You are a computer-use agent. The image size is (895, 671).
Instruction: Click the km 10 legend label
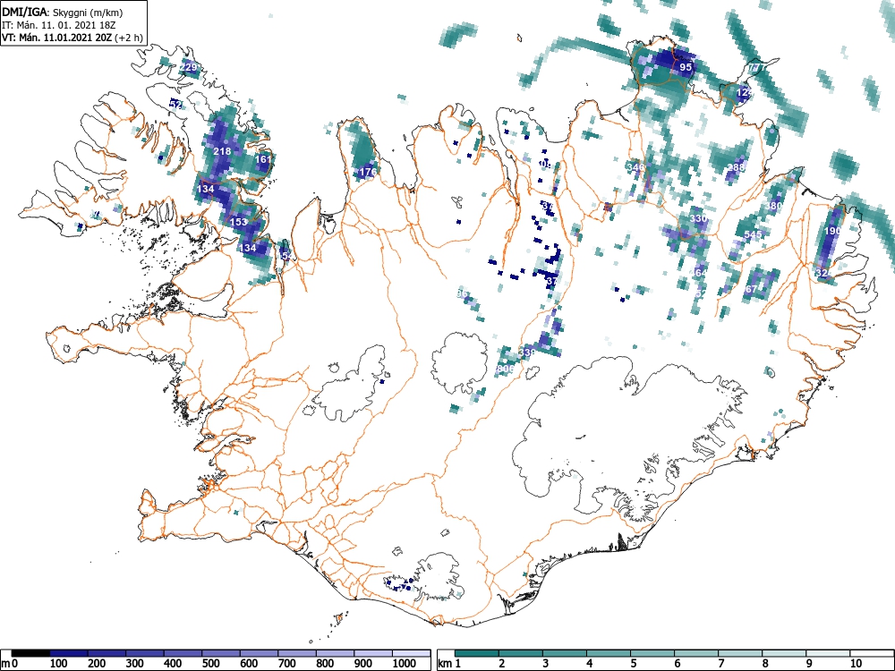coord(857,663)
